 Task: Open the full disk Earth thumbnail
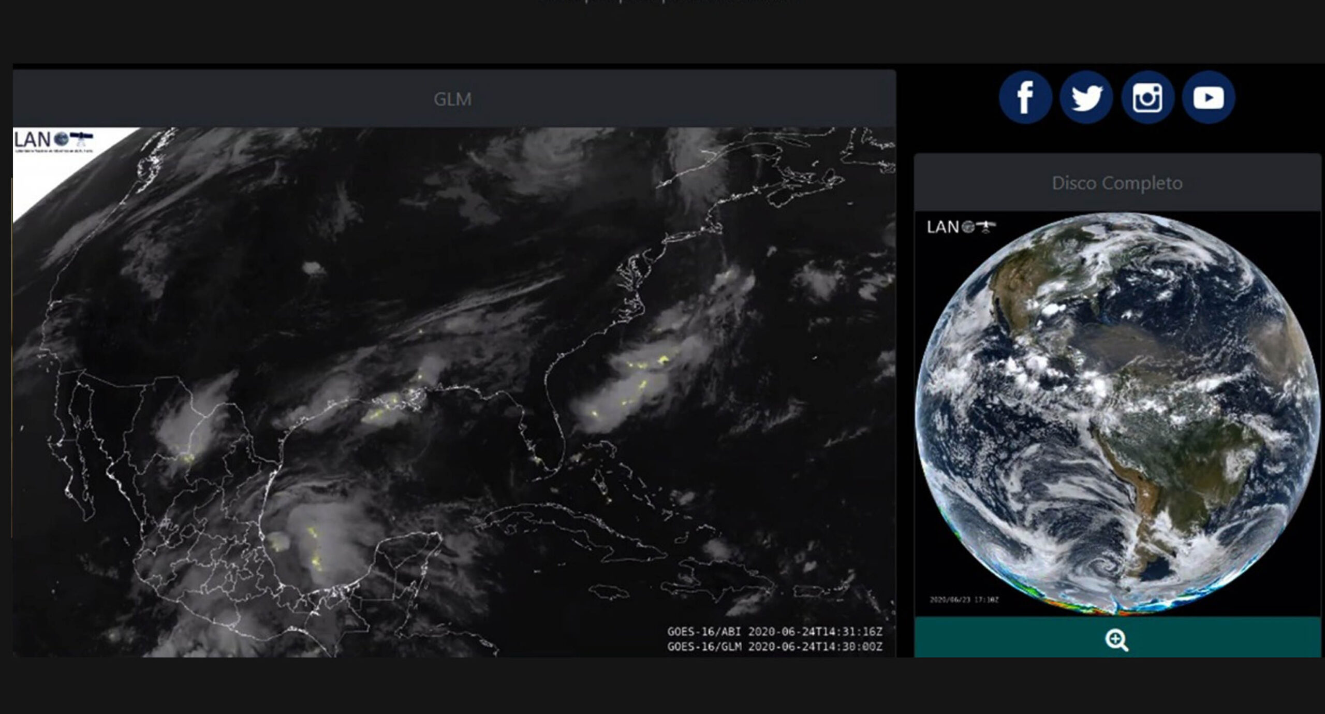(1117, 414)
